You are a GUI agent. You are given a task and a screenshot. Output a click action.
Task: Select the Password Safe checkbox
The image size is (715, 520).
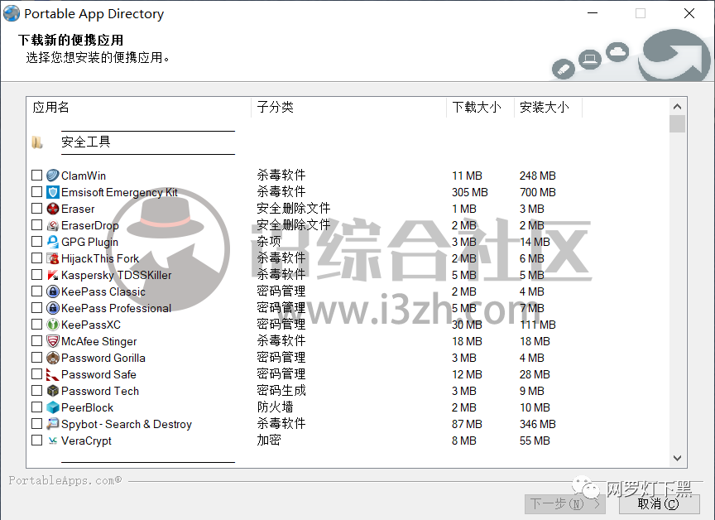coord(37,374)
